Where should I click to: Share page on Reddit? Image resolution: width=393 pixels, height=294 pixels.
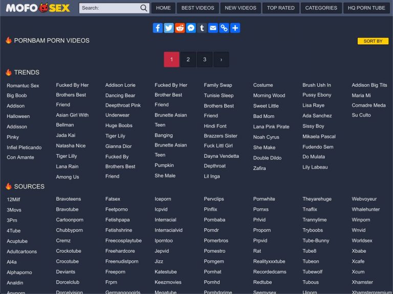[x=180, y=28]
